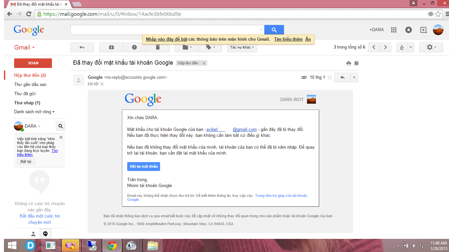
Task: Click the +DARA link
Action: click(377, 30)
